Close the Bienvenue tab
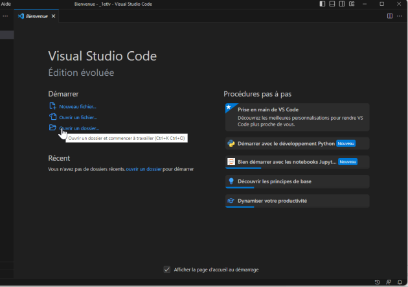Image resolution: width=408 pixels, height=287 pixels. 53,16
